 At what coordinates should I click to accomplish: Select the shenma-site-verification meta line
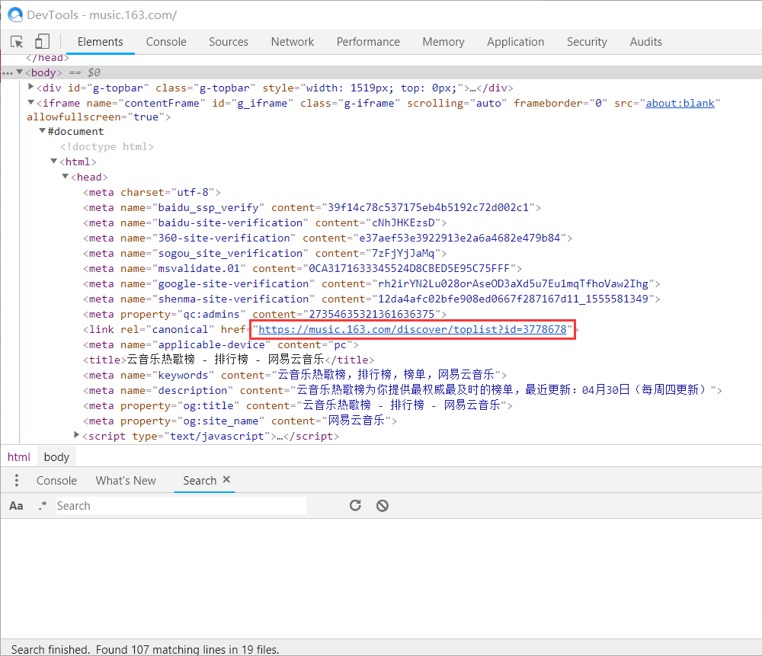[372, 299]
